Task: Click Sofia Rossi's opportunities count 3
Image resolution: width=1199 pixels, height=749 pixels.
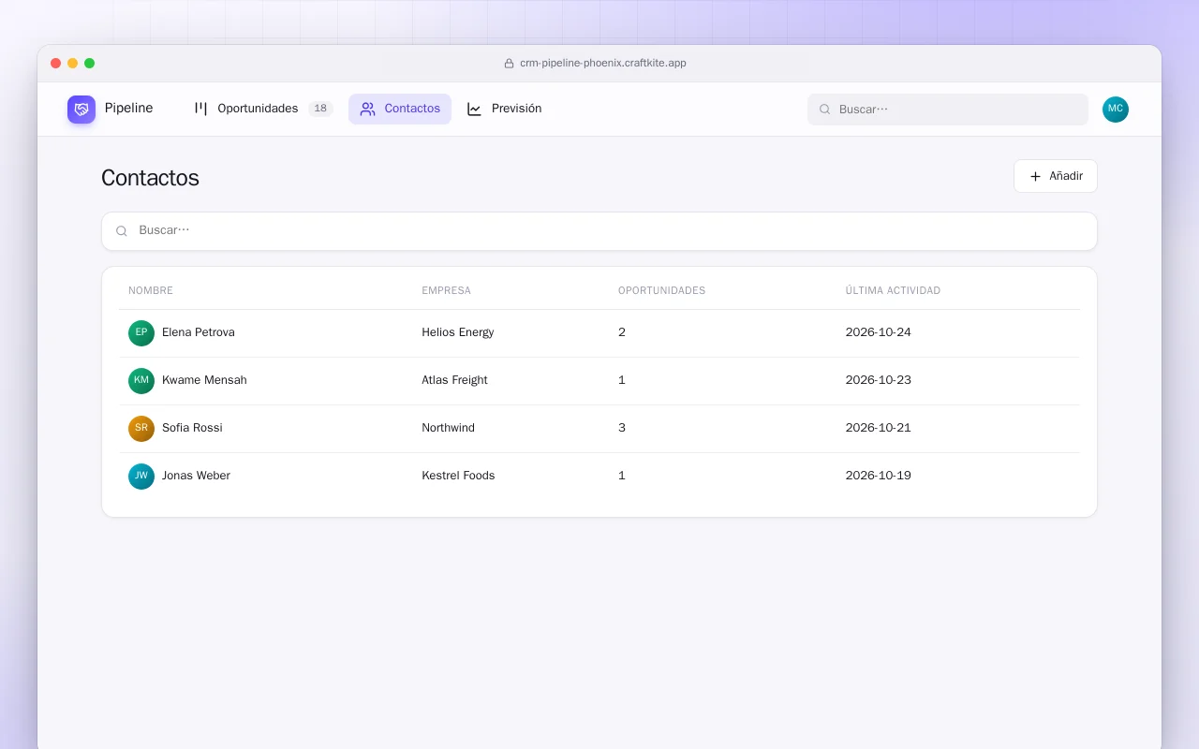Action: pos(622,428)
